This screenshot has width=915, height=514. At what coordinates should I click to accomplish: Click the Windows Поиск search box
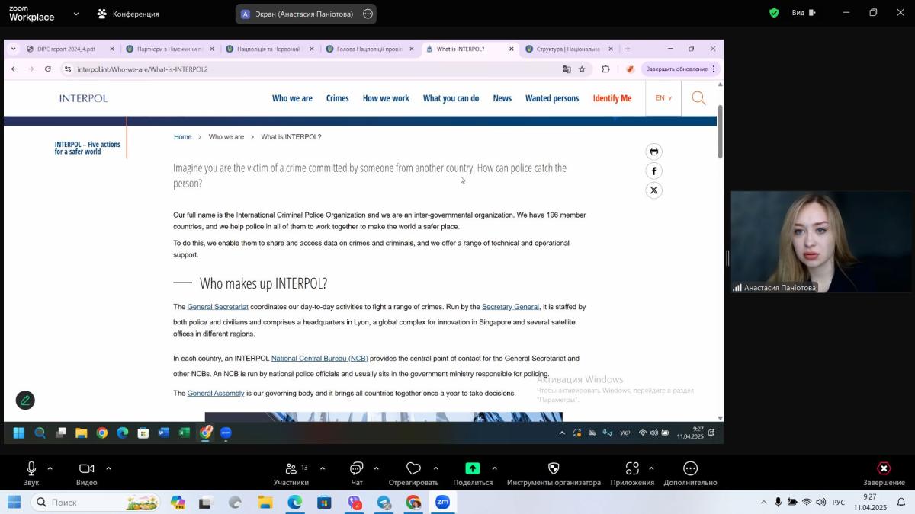point(95,503)
